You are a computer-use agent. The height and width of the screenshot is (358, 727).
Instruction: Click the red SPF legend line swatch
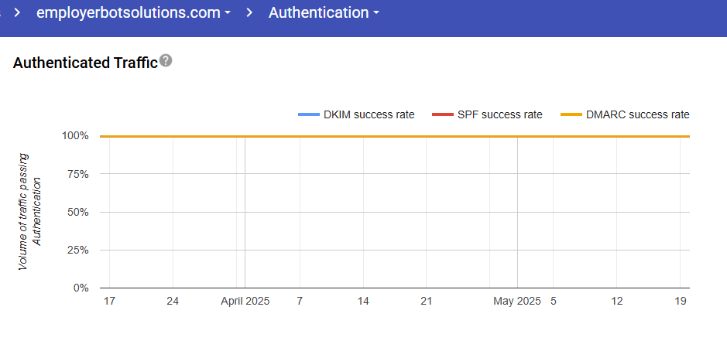point(442,114)
